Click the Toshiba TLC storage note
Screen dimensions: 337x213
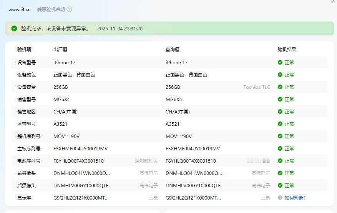[x=257, y=87]
